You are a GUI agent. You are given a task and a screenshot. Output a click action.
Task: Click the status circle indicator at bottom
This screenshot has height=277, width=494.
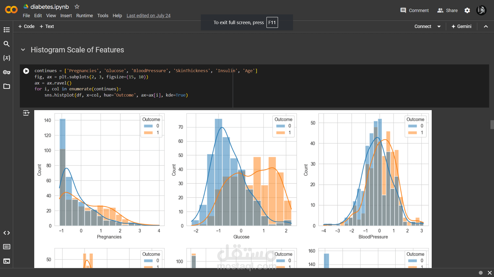[481, 273]
